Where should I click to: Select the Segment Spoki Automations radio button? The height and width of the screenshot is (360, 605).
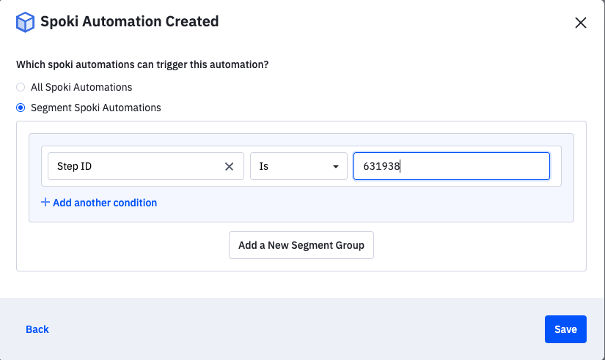coord(21,108)
